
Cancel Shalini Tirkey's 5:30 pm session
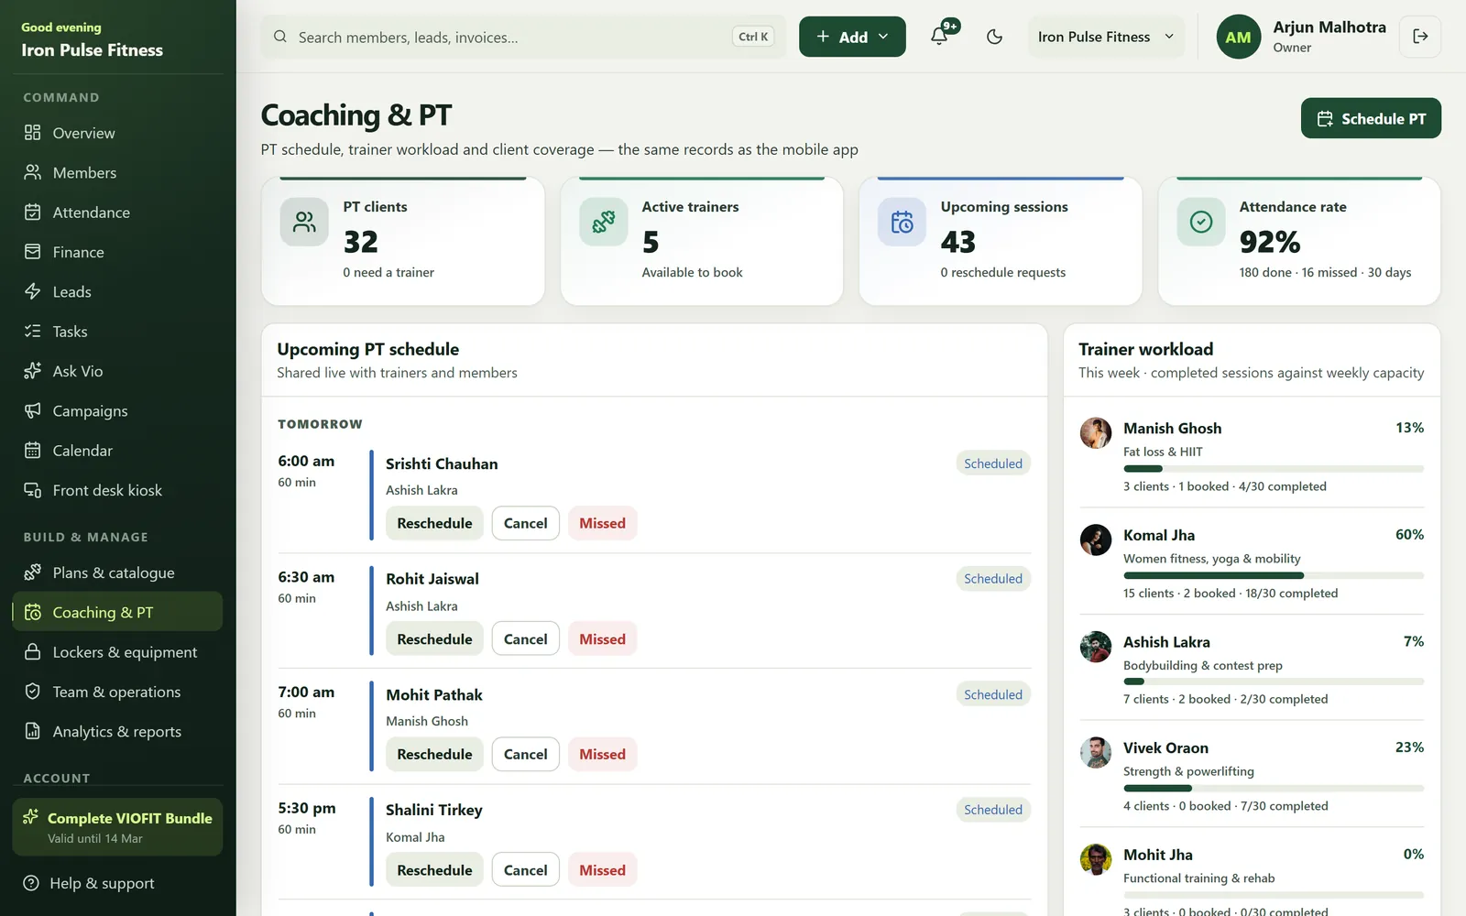525,870
